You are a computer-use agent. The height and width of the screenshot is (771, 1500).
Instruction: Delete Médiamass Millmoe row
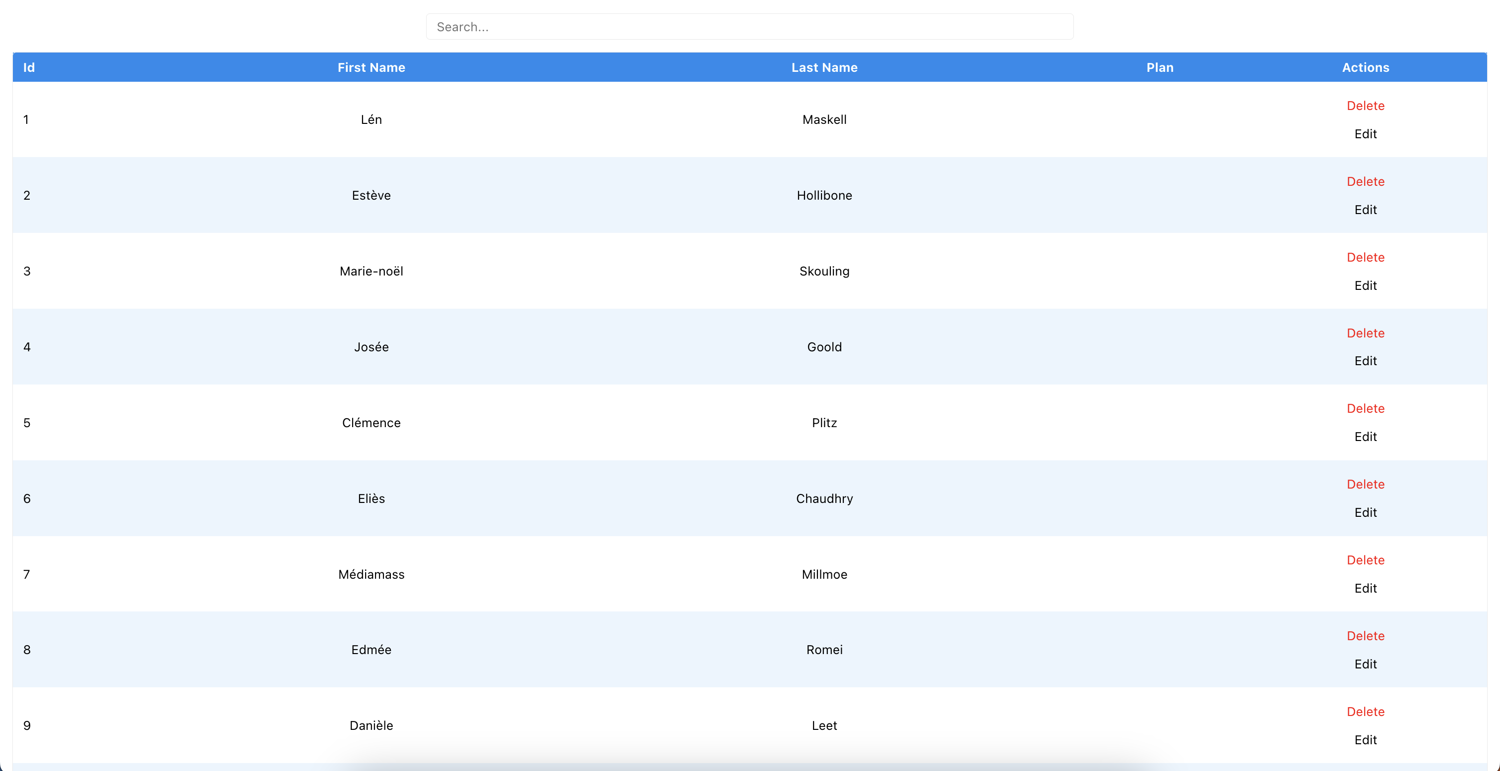pos(1365,560)
